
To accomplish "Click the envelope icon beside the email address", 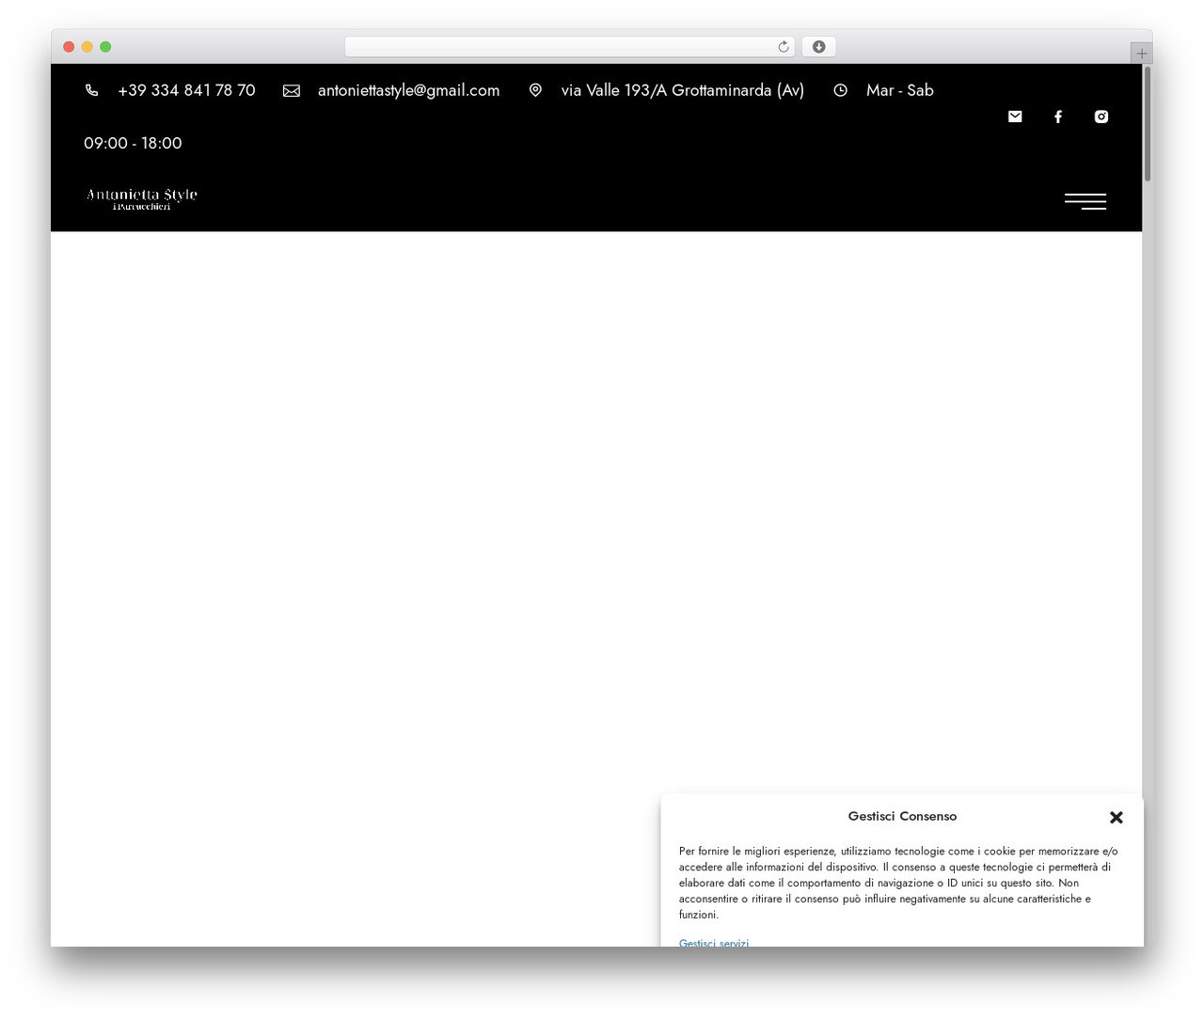I will point(292,90).
